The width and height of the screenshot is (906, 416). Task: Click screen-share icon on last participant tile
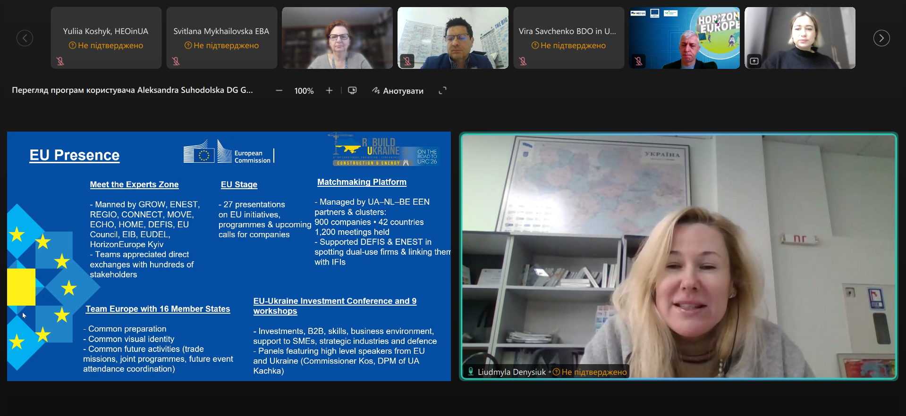[x=754, y=61]
